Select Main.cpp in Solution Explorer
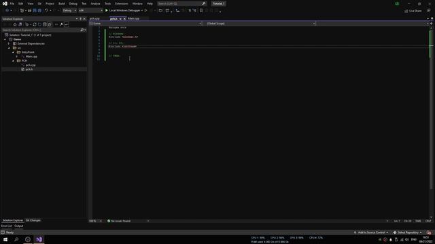Screen dimensions: 435x244 point(31,57)
